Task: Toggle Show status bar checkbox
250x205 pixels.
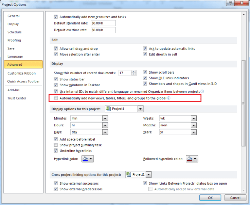Action: [x=56, y=79]
